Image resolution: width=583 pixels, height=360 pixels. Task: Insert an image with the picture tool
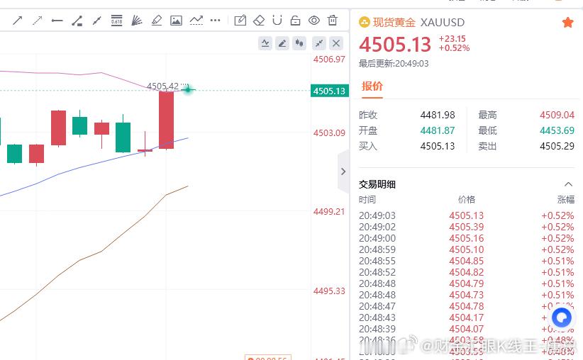point(176,21)
